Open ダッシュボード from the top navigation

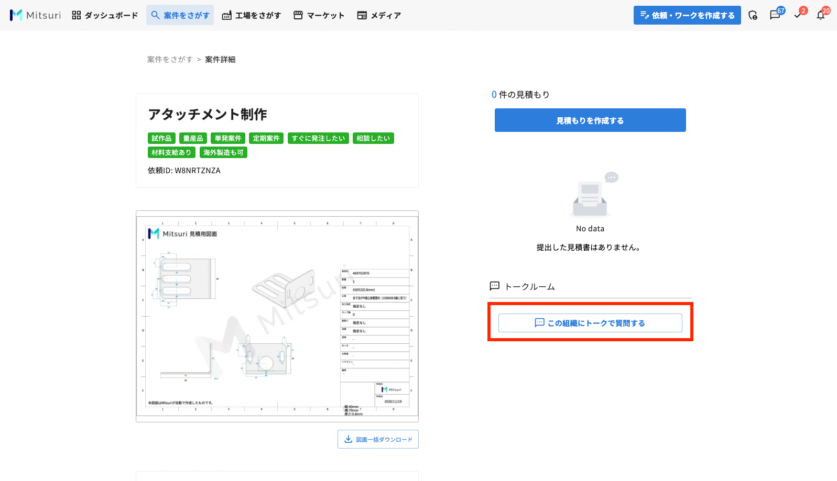coord(105,15)
